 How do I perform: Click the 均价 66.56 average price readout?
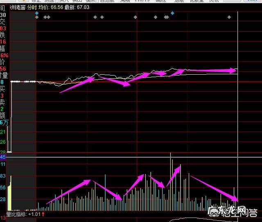click(54, 7)
